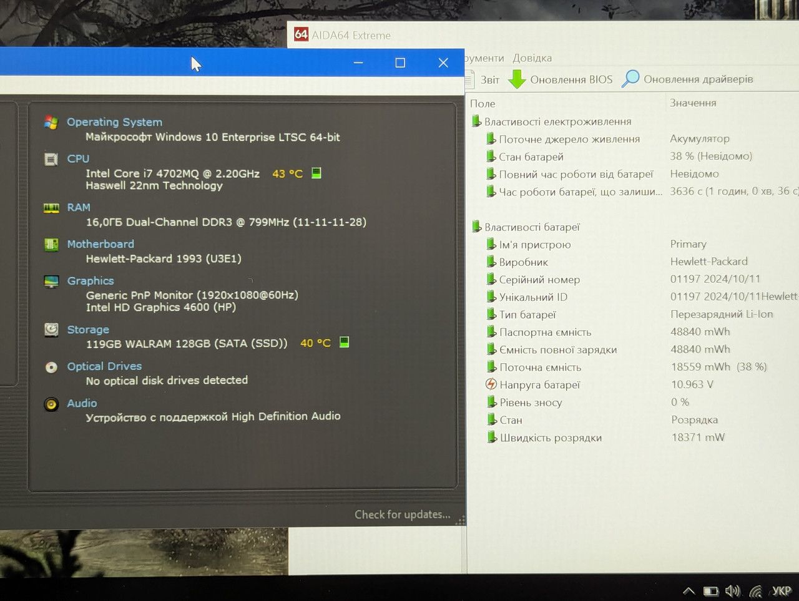
Task: Click Check for updates link
Action: 402,514
